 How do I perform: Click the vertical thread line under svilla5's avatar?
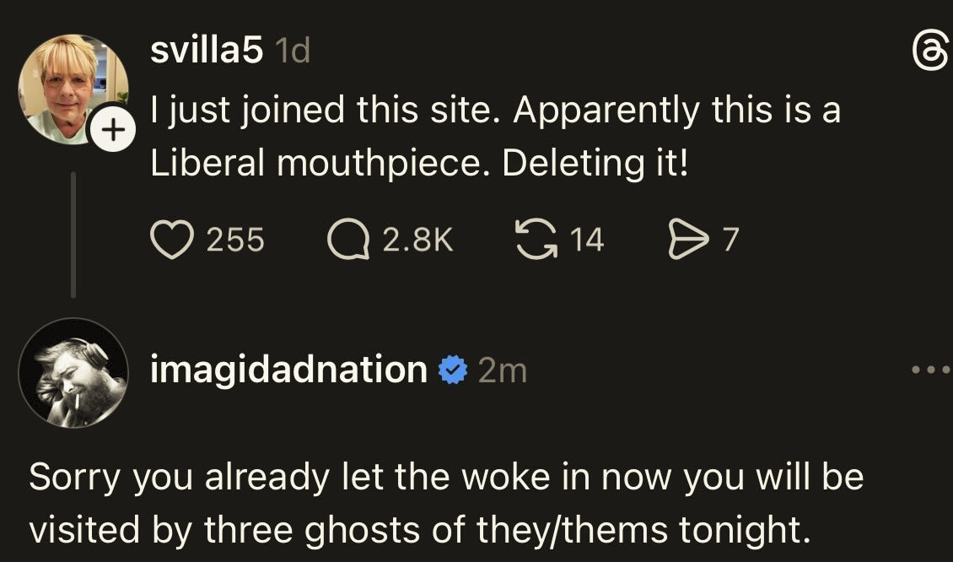[73, 235]
